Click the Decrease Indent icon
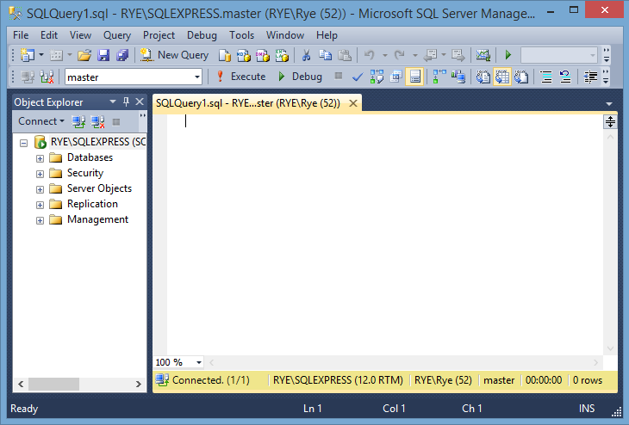Screen dimensions: 629x425 (x=590, y=77)
